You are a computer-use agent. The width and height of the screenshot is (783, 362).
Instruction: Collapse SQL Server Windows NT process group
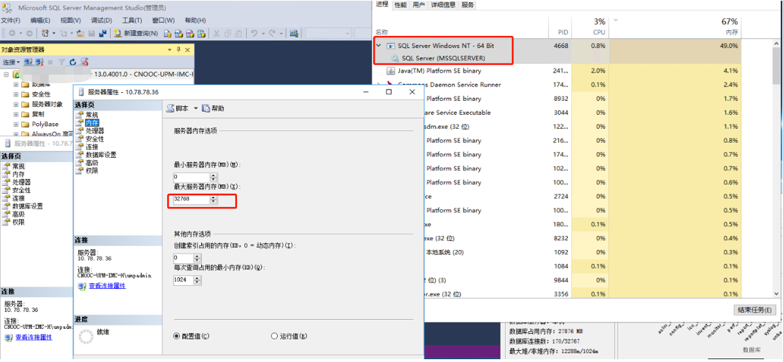click(379, 45)
